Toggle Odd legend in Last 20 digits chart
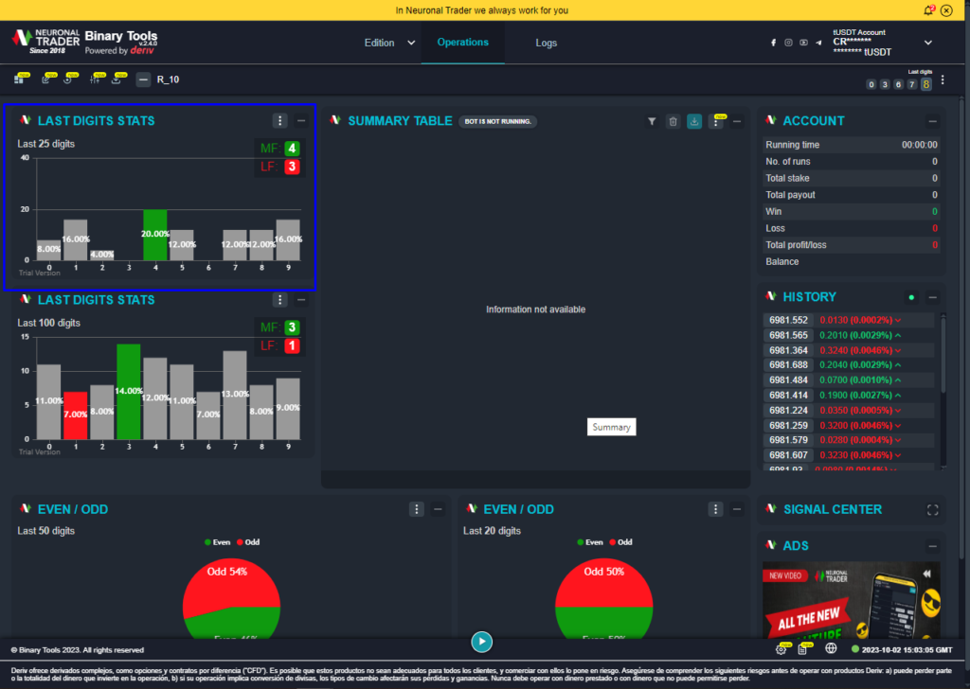This screenshot has width=970, height=689. (620, 542)
